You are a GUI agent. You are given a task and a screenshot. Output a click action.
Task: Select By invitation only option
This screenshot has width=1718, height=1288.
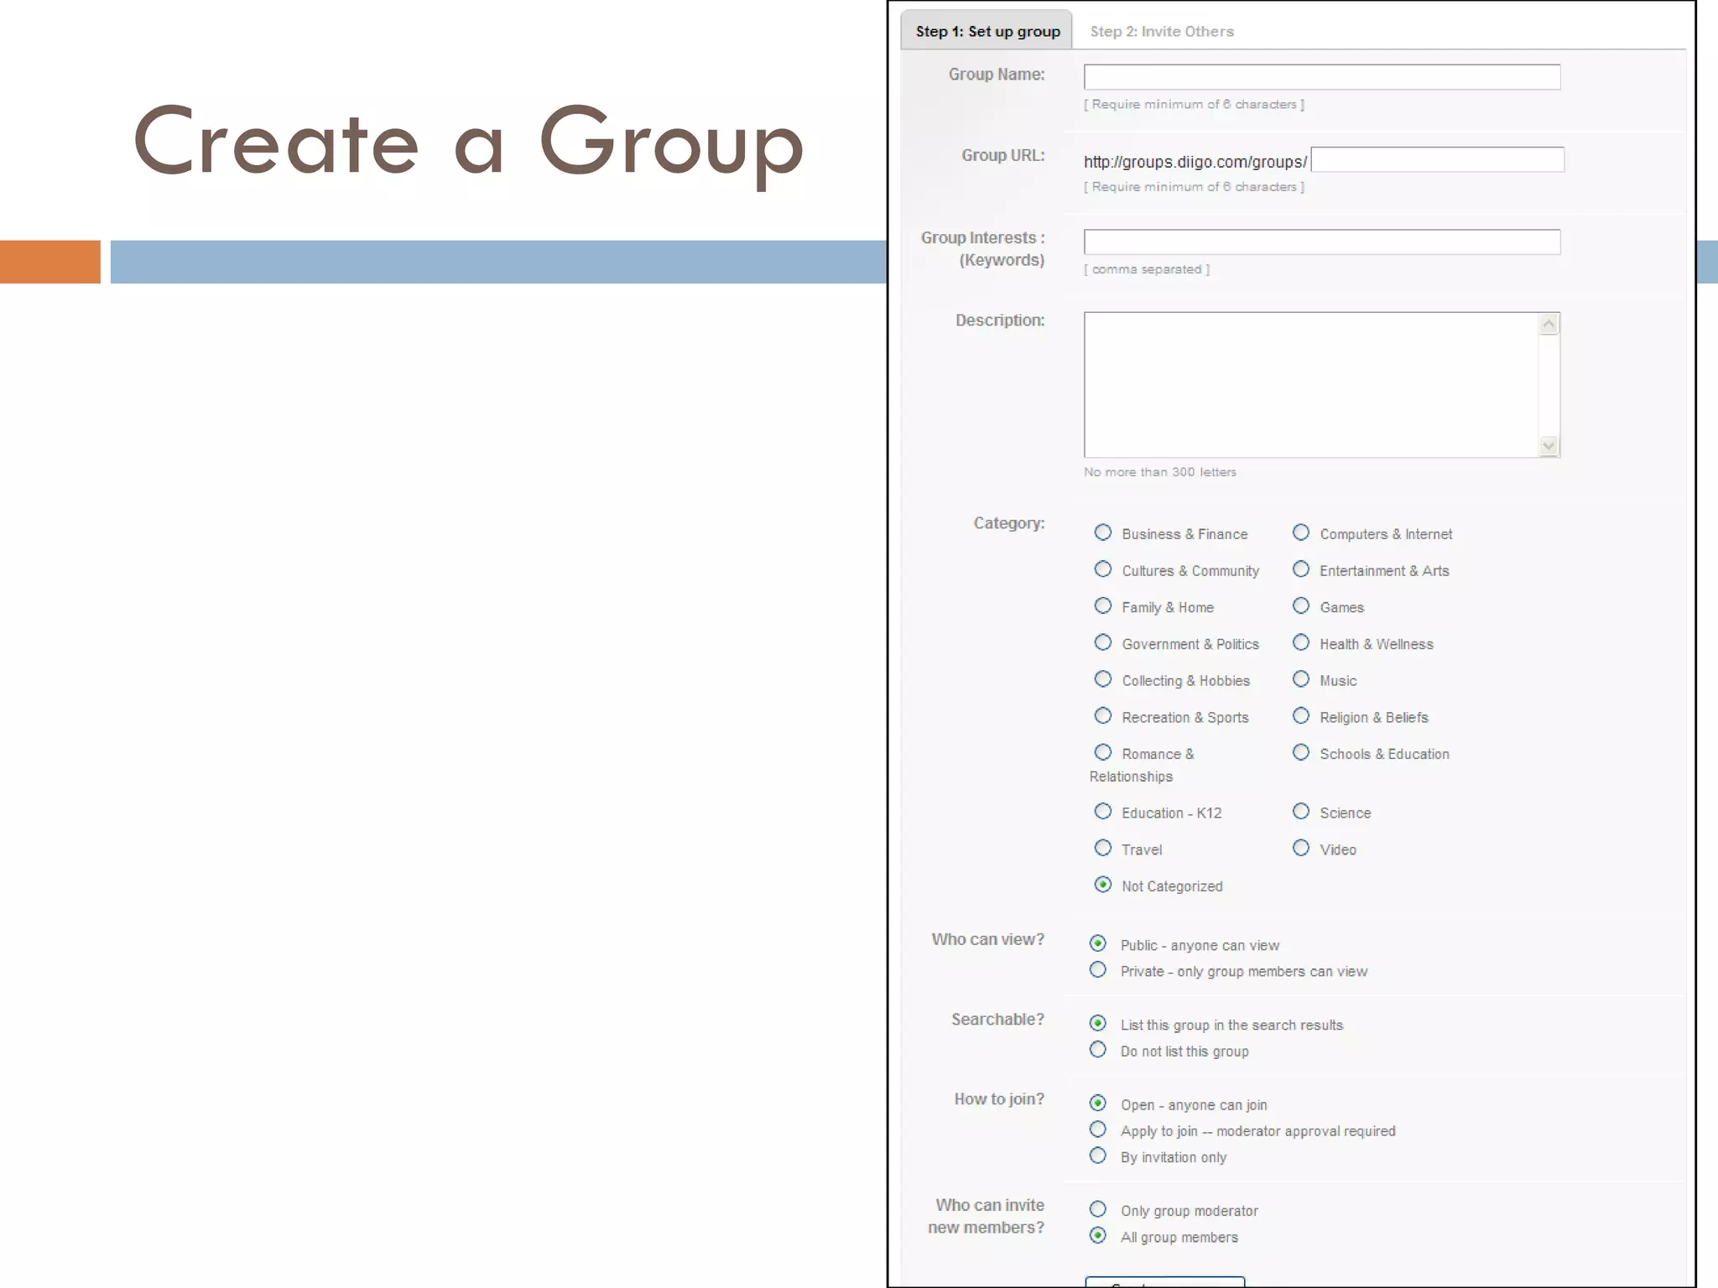tap(1098, 1156)
